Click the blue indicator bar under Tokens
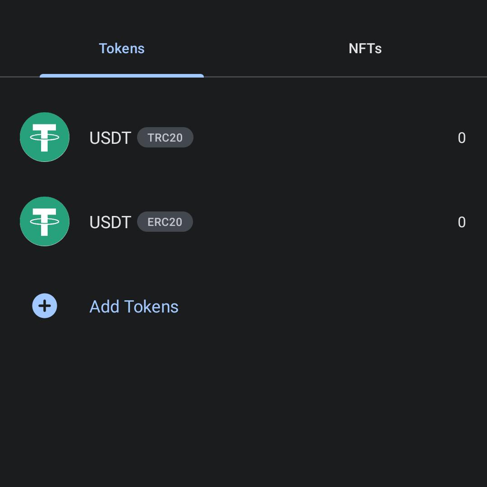This screenshot has width=487, height=487. pyautogui.click(x=122, y=76)
